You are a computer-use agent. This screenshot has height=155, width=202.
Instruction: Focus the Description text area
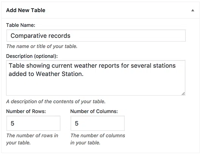click(x=96, y=78)
